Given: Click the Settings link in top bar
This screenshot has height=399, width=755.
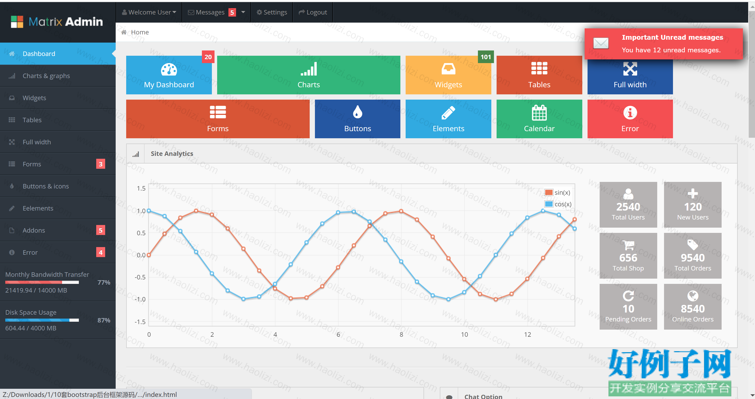Looking at the screenshot, I should [272, 12].
